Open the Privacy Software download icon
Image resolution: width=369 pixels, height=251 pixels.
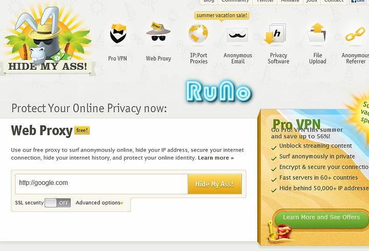(276, 33)
